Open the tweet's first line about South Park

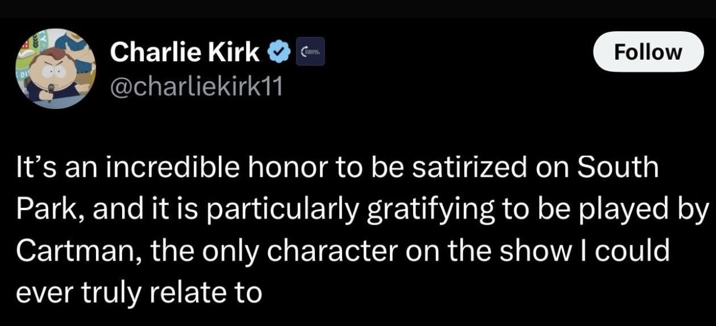tap(336, 169)
